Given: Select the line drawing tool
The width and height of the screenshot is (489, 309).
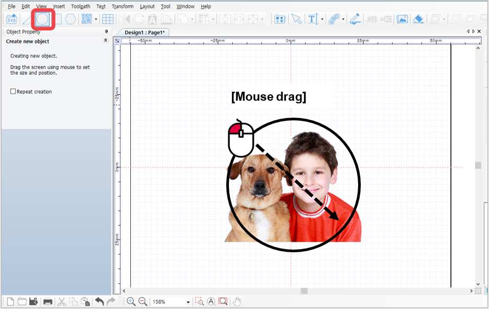Looking at the screenshot, I should 27,20.
